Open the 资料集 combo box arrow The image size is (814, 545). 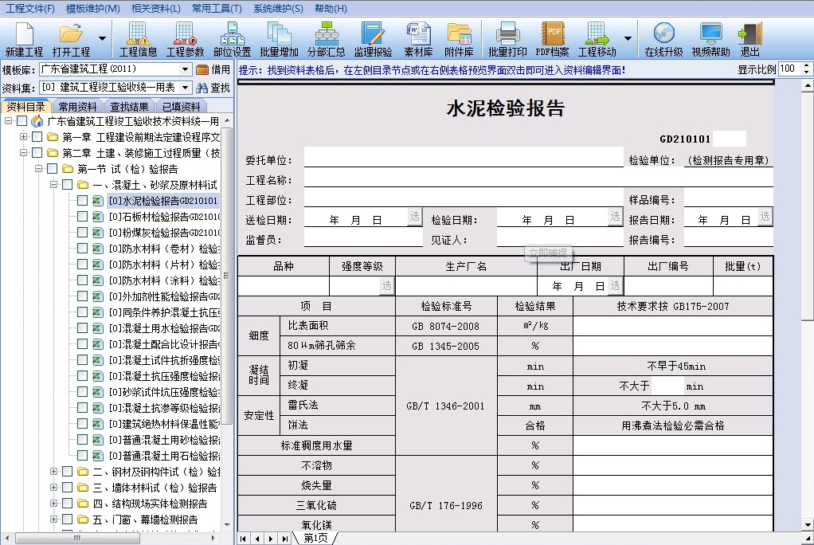(x=186, y=88)
